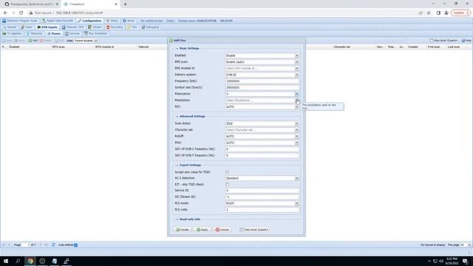
Task: Open the Rolloff dropdown
Action: tap(297, 136)
